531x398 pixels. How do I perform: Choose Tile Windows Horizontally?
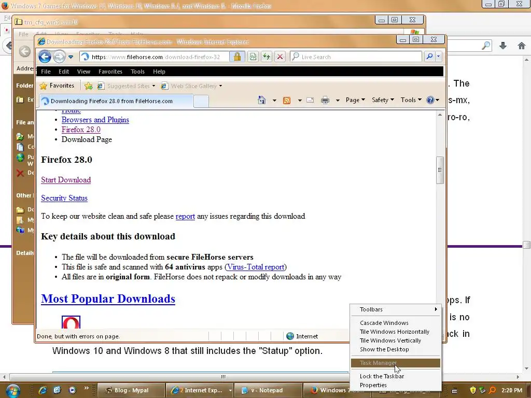pyautogui.click(x=396, y=332)
